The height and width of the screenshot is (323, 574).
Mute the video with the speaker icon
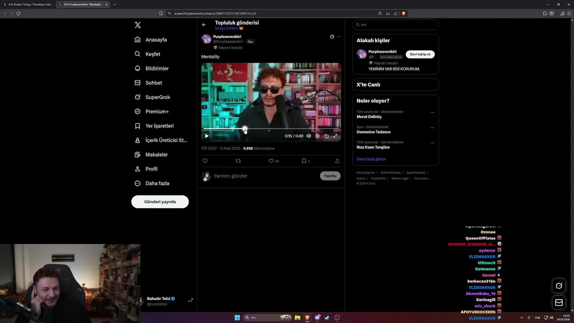point(309,136)
